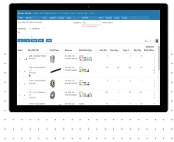Expand the retaining nut row details arrow
Image resolution: width=174 pixels, height=142 pixels.
tap(24, 95)
